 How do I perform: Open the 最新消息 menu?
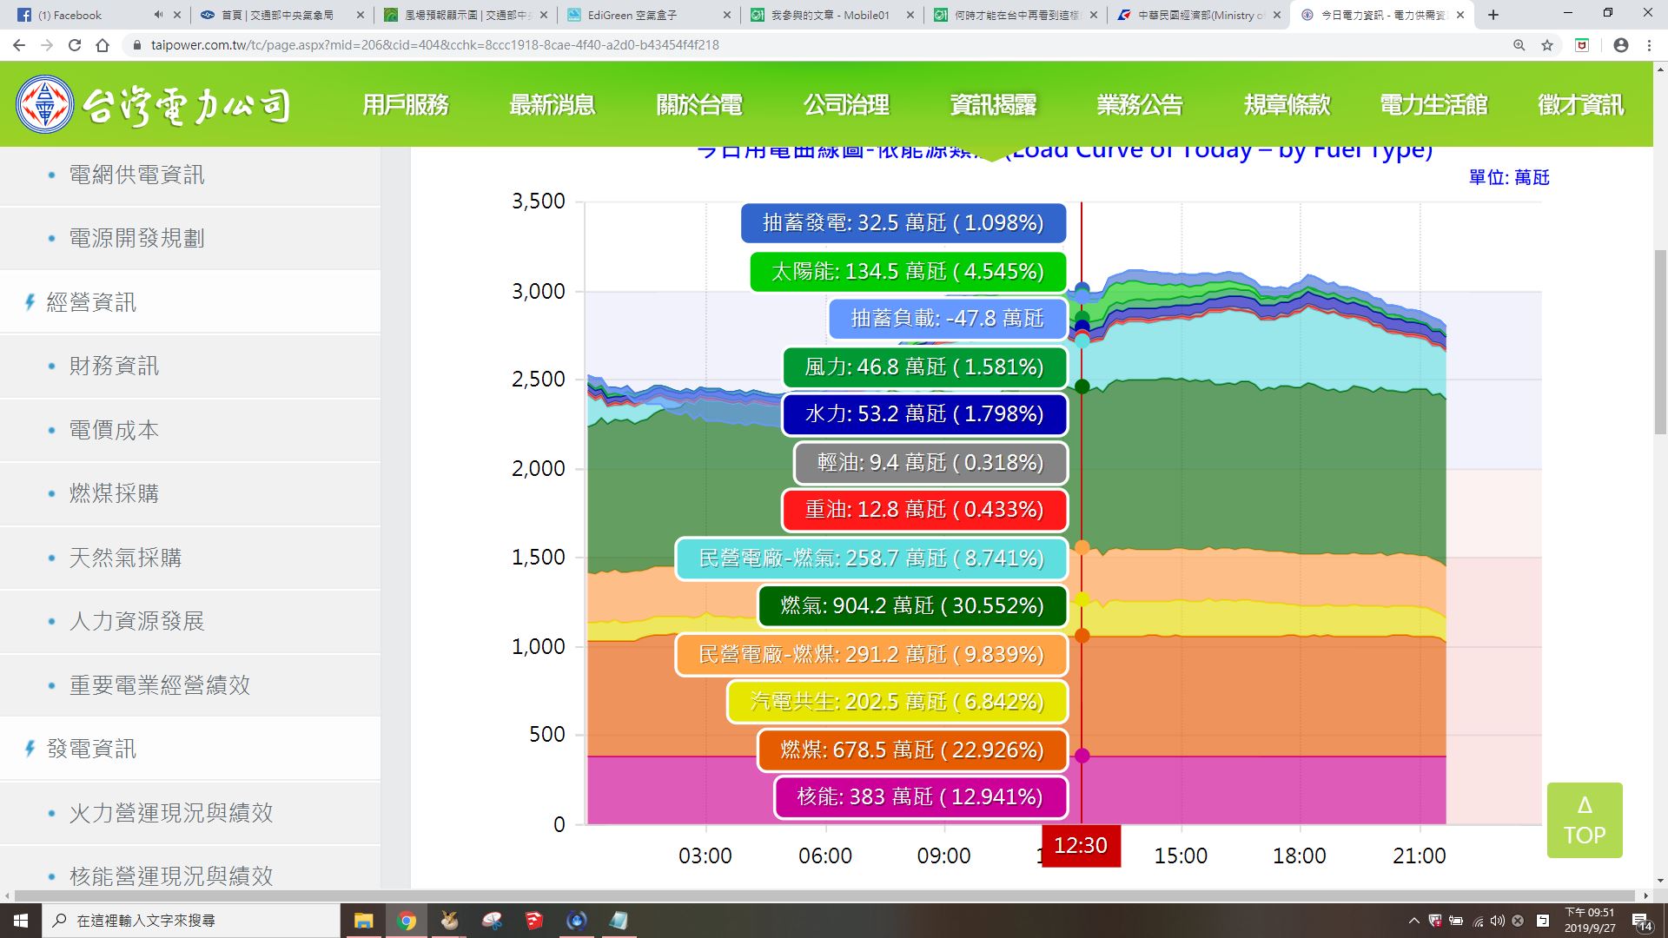tap(553, 105)
